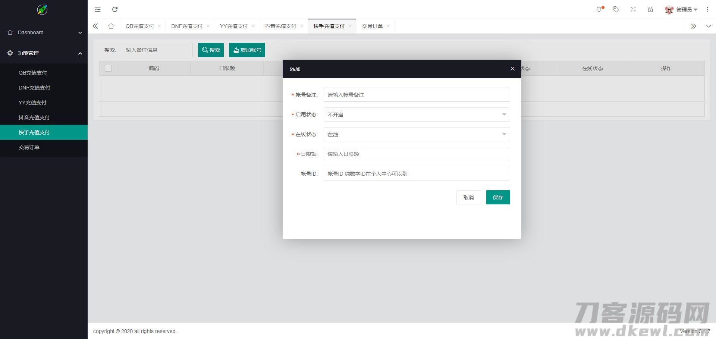Enter fullscreen mode
The width and height of the screenshot is (716, 339).
tap(633, 9)
